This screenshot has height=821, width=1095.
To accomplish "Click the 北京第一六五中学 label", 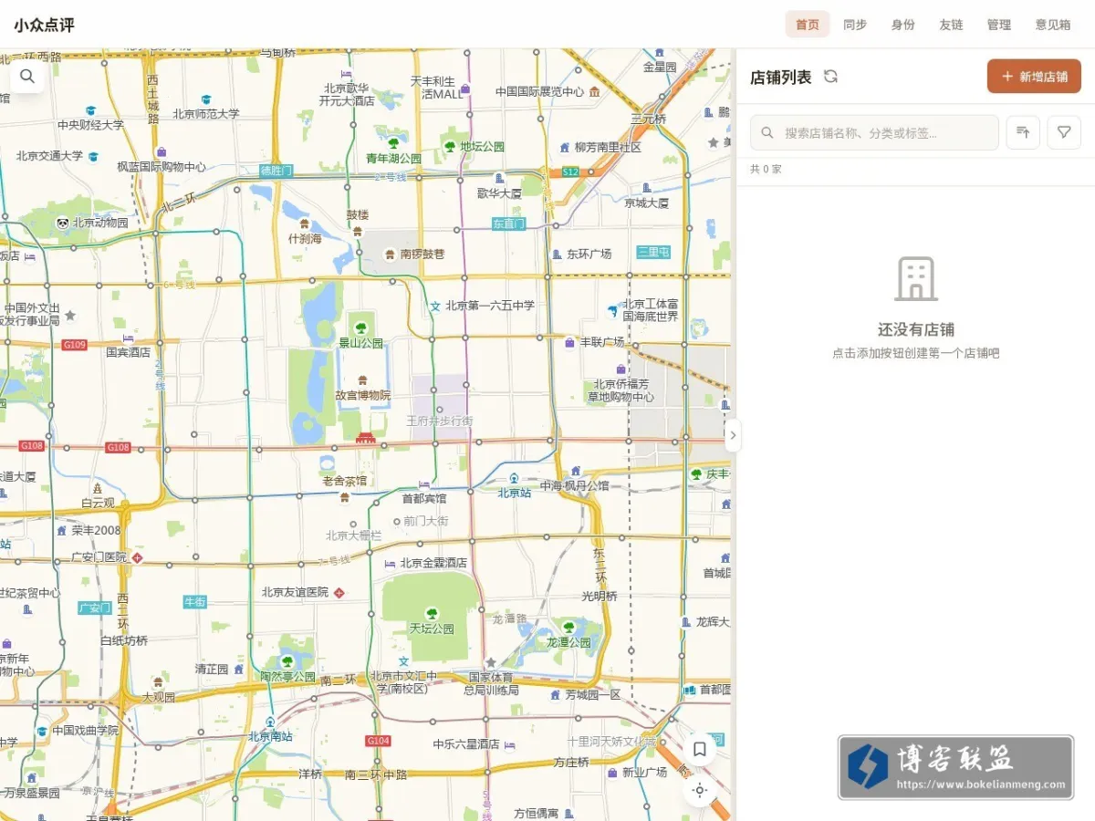I will coord(490,306).
